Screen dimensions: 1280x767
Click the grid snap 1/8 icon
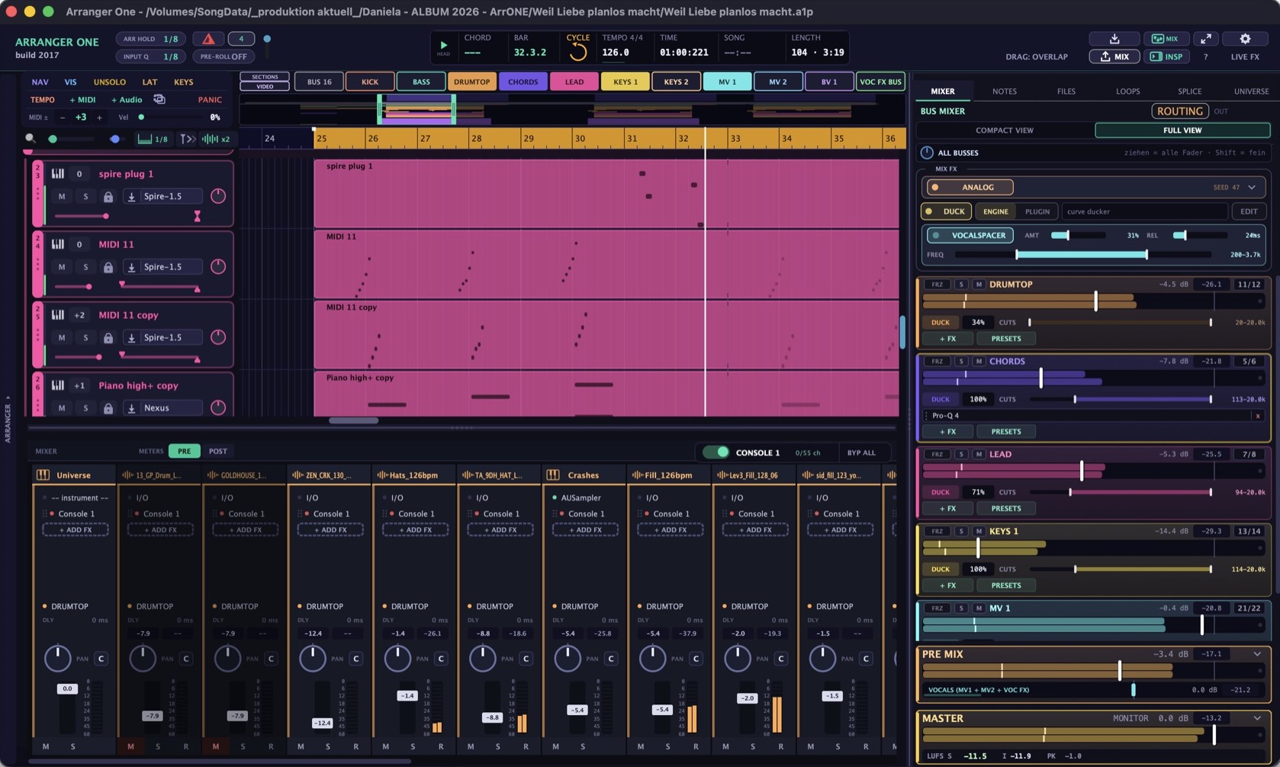pos(153,139)
